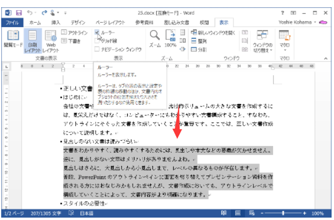Open the Word application icon menu
The height and width of the screenshot is (220, 334).
click(x=8, y=13)
